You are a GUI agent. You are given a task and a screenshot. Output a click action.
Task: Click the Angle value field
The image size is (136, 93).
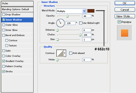click(71, 23)
